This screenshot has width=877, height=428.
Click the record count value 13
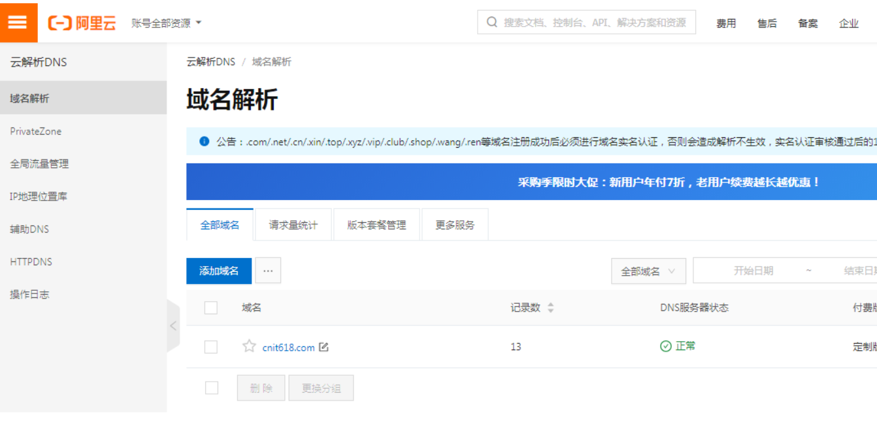(516, 346)
